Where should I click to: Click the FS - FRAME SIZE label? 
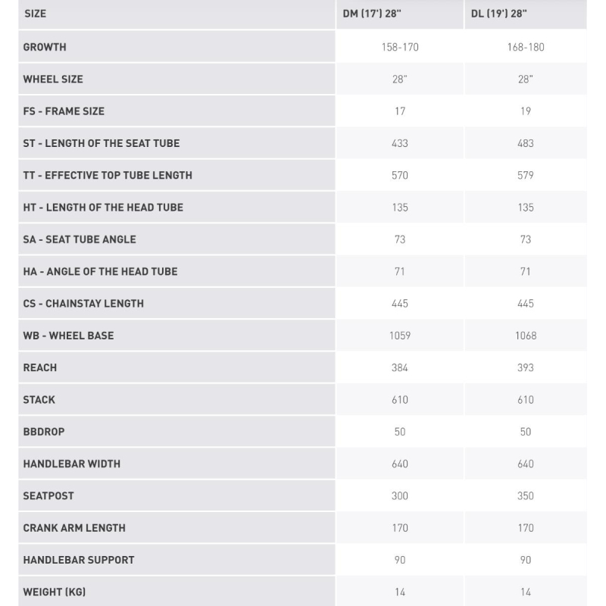64,111
